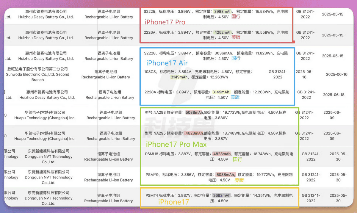Image resolution: width=357 pixels, height=213 pixels.
Task: Click "华普电子(常熟)有限公司" in the NA295 row
Action: coord(45,133)
